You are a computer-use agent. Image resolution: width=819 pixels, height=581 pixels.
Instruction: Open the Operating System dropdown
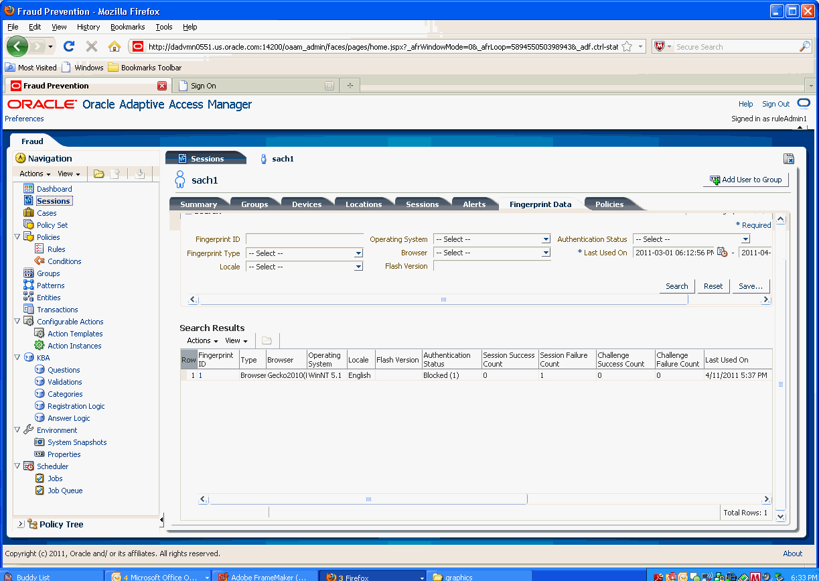coord(545,239)
